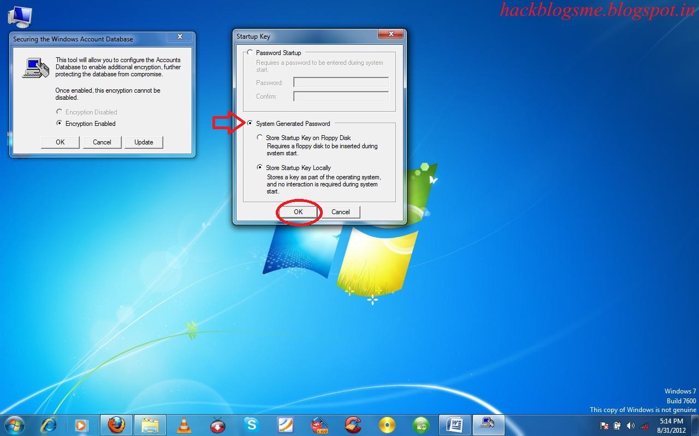The height and width of the screenshot is (436, 699).
Task: Open Windows Explorer folder icon
Action: pos(150,425)
